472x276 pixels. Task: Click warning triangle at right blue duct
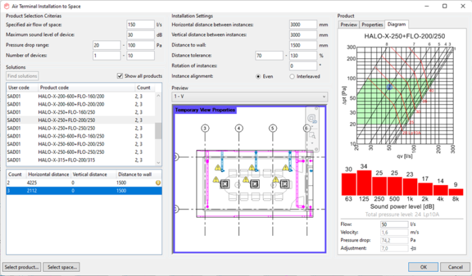click(x=286, y=167)
